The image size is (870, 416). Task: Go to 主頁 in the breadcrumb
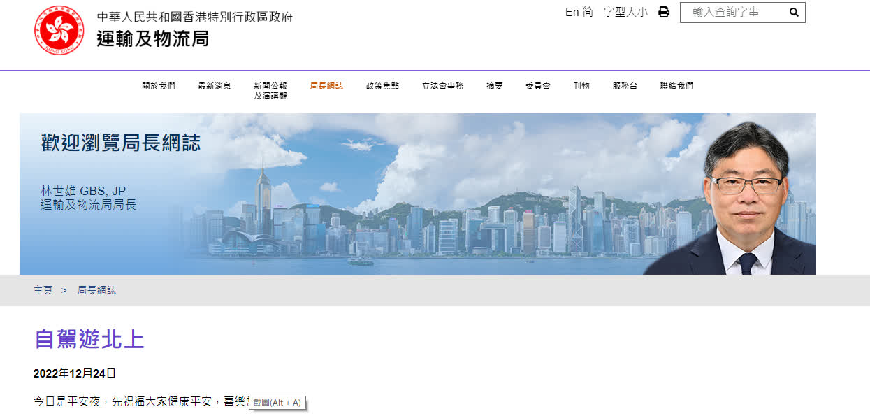pyautogui.click(x=43, y=290)
